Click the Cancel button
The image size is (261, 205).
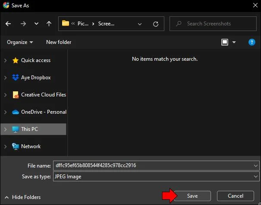pyautogui.click(x=236, y=196)
